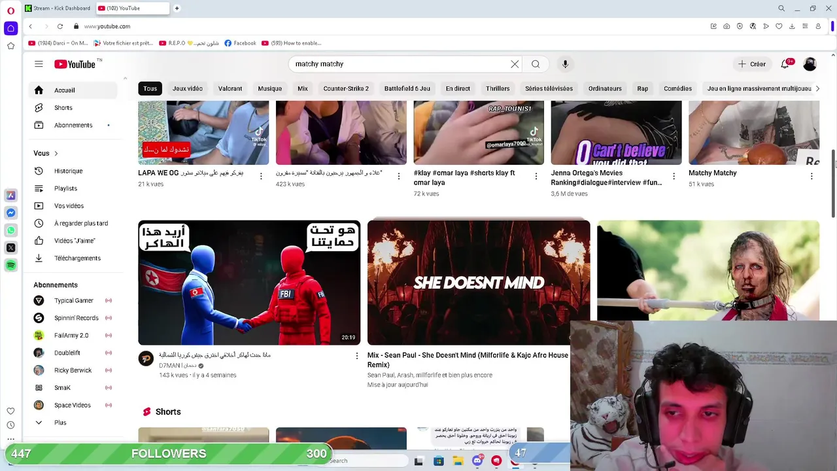837x471 pixels.
Task: Open a new browser tab
Action: coord(177,8)
